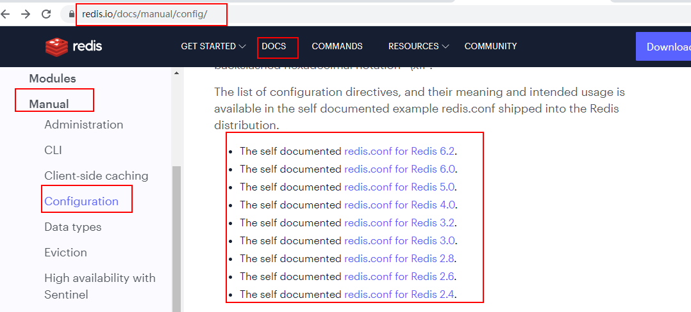Click the browser back arrow
The image size is (691, 312).
pos(5,14)
